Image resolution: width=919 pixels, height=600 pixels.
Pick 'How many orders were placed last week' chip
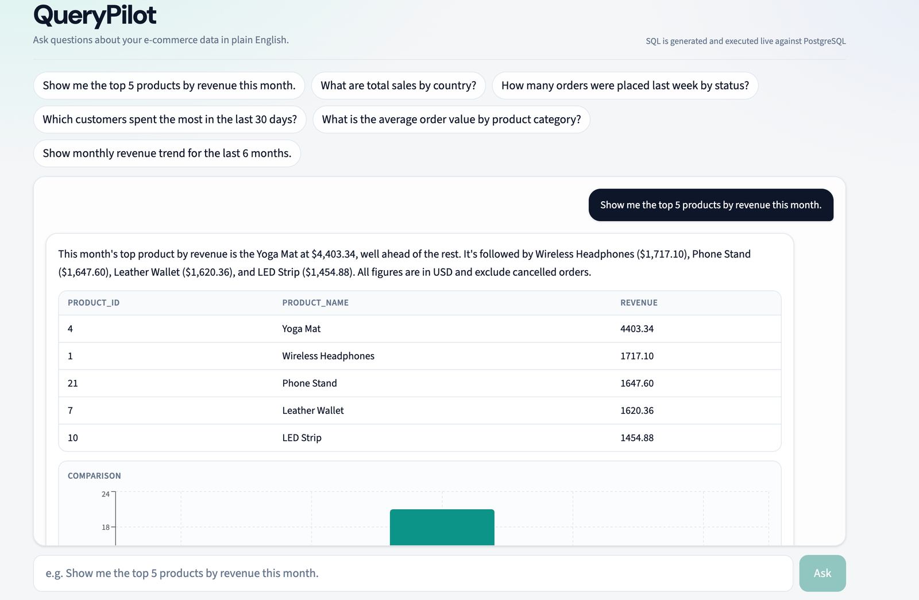pos(625,86)
